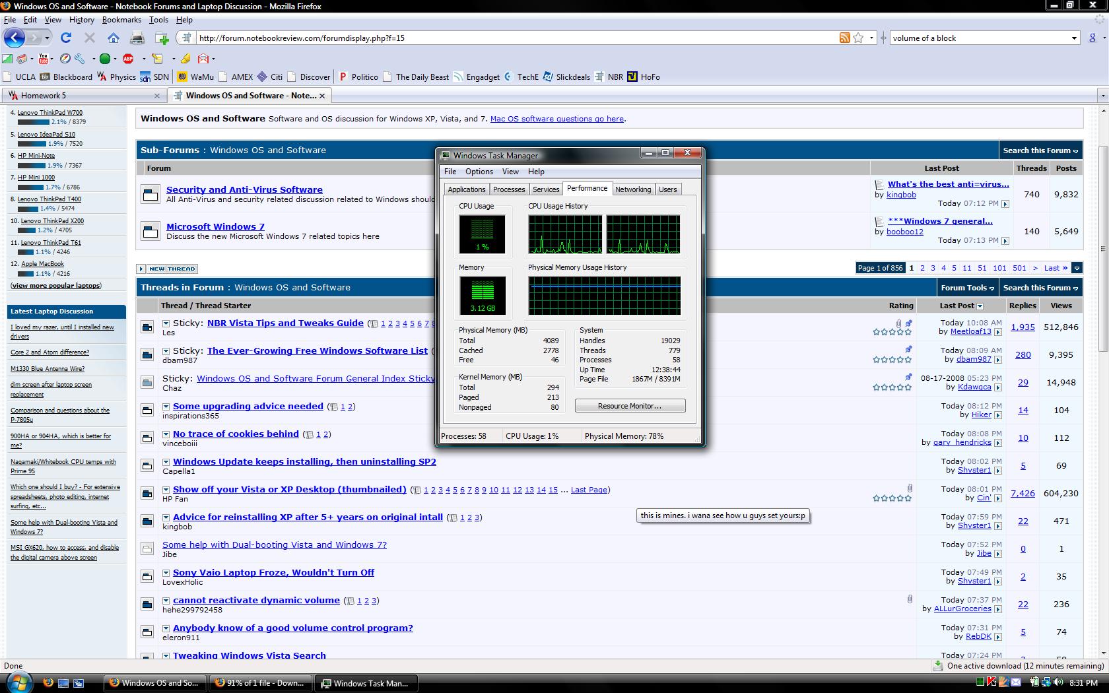Open the NBR Vista Tips and Tweaks Guide thread
Viewport: 1109px width, 693px height.
click(285, 323)
